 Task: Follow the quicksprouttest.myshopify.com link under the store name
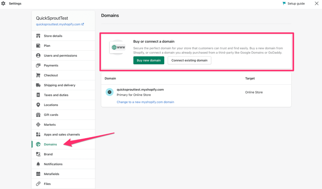point(58,24)
